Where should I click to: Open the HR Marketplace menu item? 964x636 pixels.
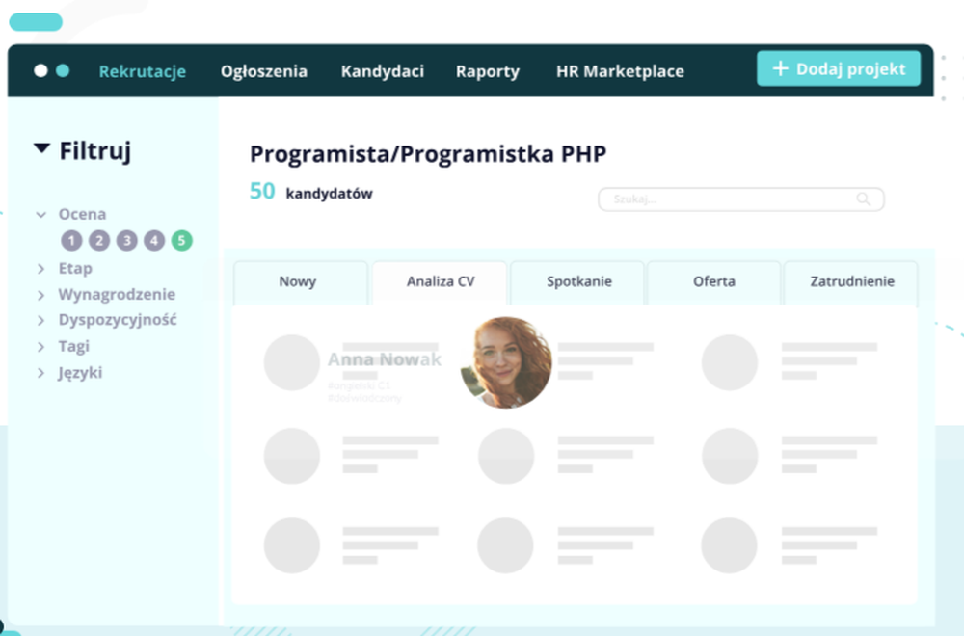[x=620, y=70]
